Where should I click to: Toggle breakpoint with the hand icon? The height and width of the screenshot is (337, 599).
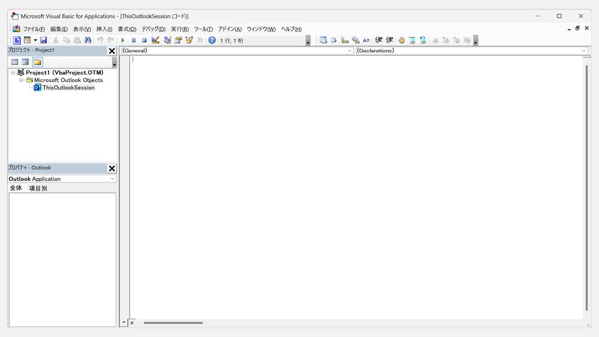coord(401,40)
